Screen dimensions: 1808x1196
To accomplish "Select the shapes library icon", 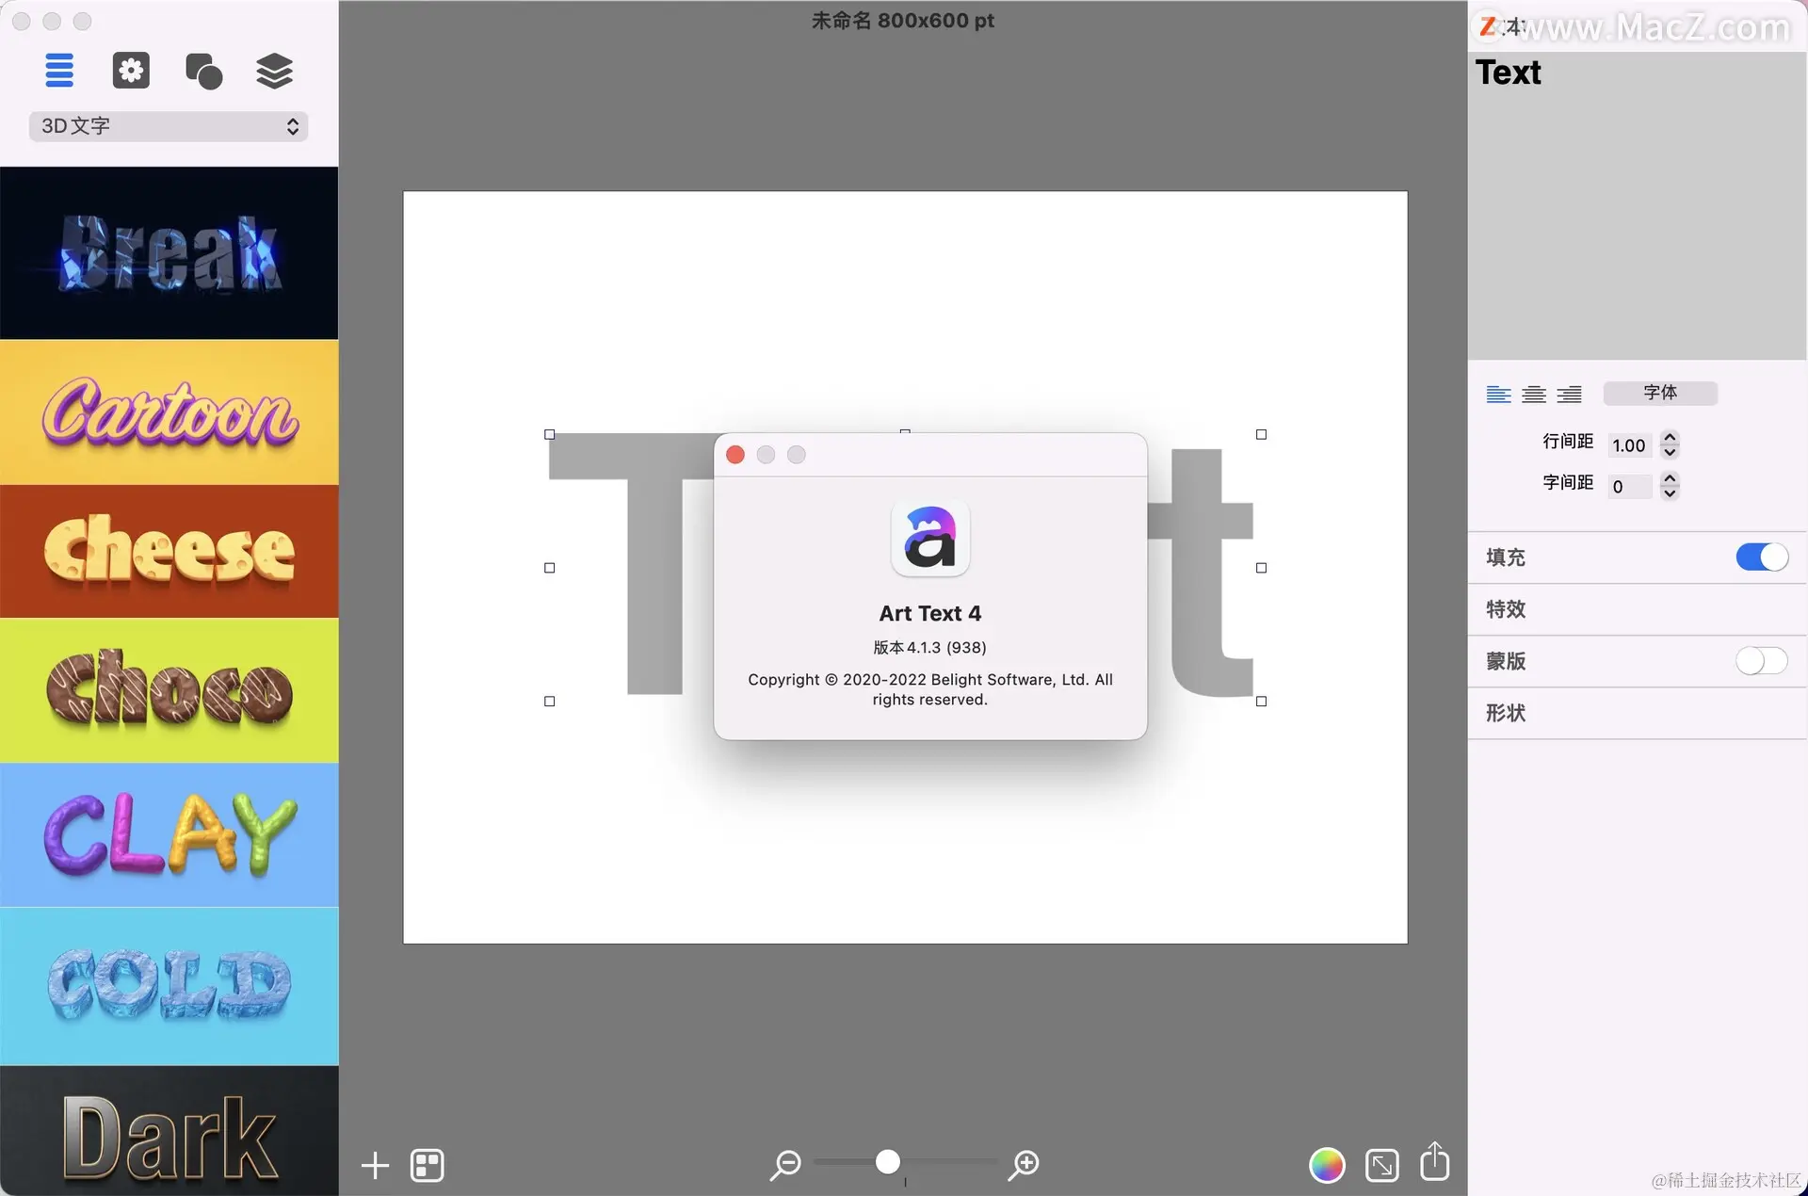I will [x=203, y=71].
